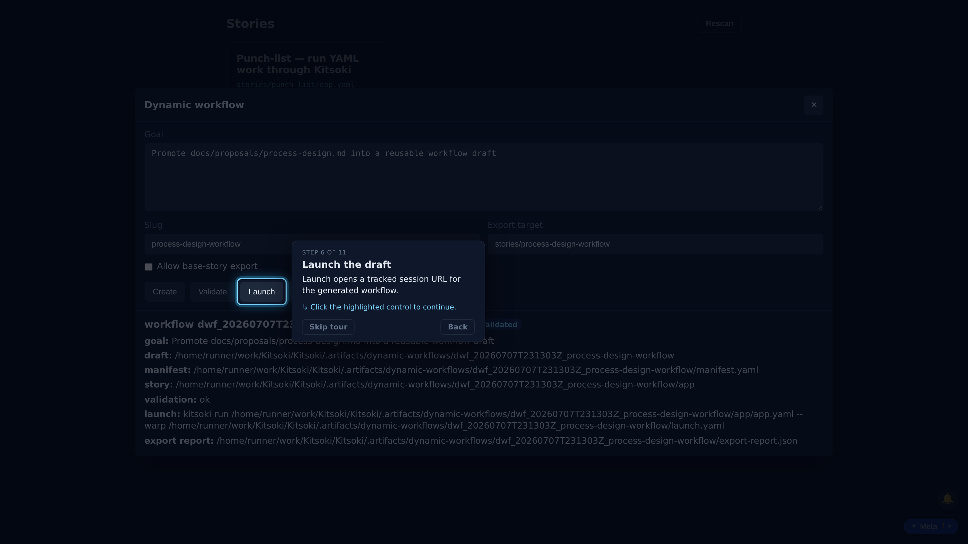Click the Goal text area

tap(484, 177)
